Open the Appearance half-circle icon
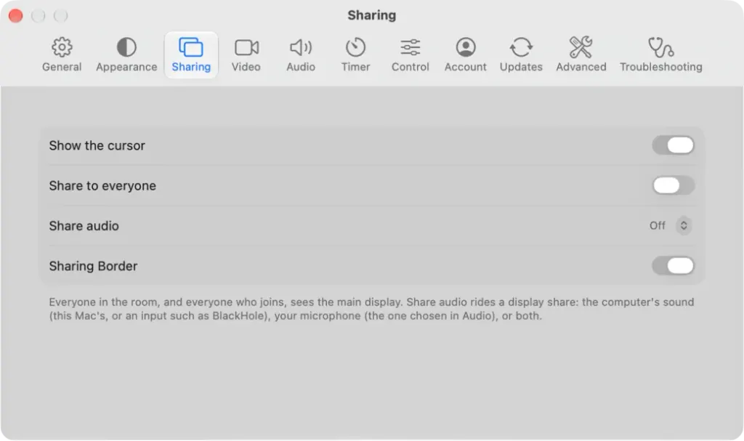 [126, 47]
